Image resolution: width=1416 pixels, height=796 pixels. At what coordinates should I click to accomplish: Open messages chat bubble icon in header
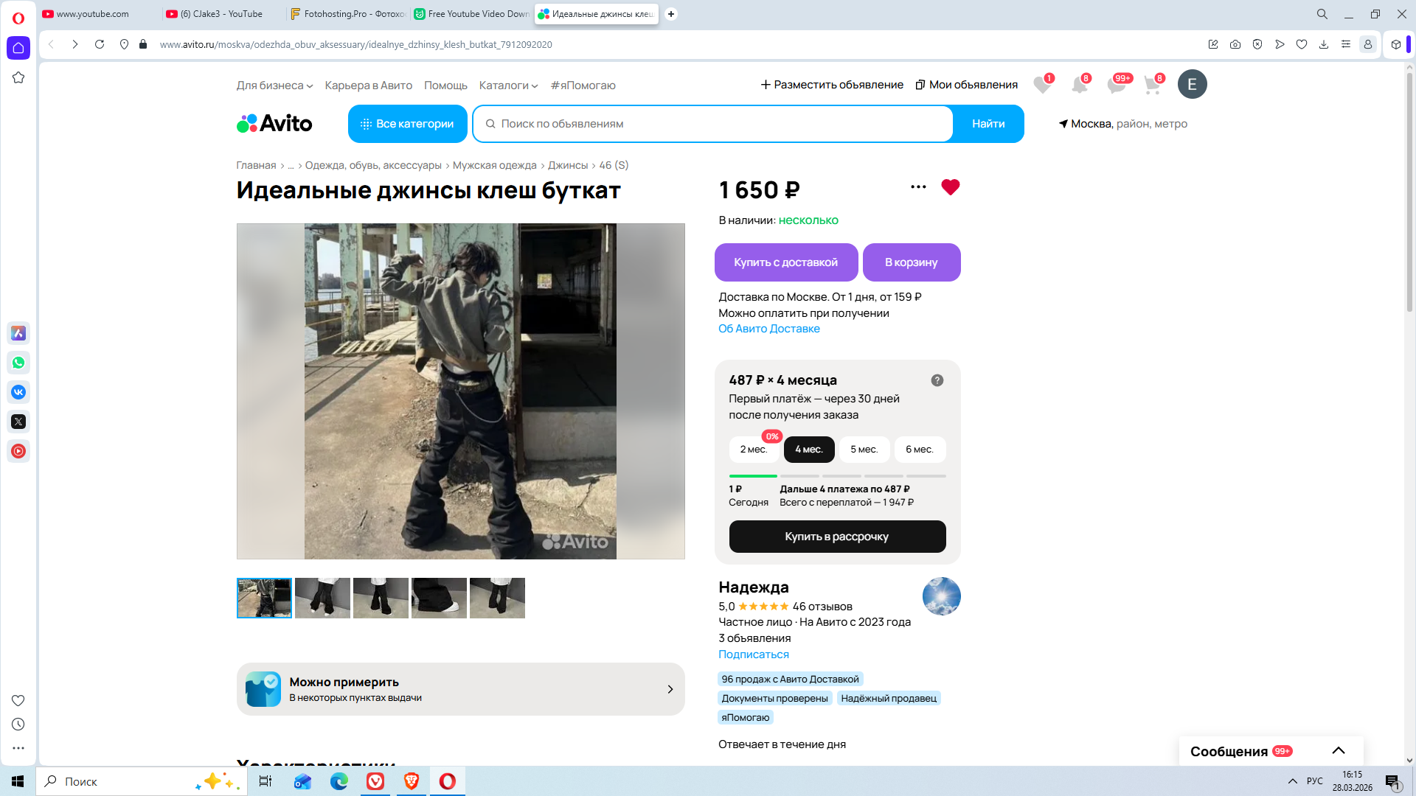click(1116, 85)
